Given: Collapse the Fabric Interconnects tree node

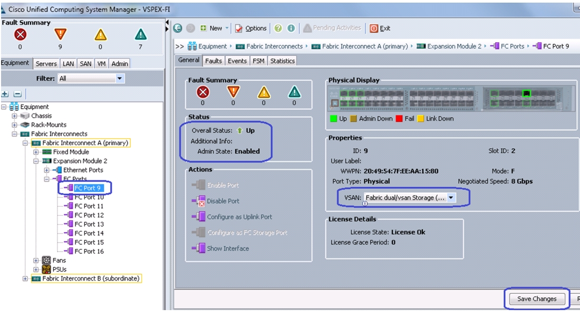Looking at the screenshot, I should click(14, 134).
